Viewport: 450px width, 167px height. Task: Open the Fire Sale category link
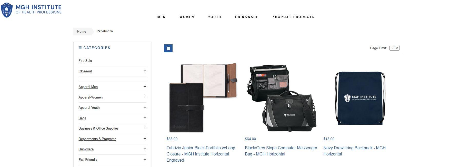pyautogui.click(x=85, y=61)
